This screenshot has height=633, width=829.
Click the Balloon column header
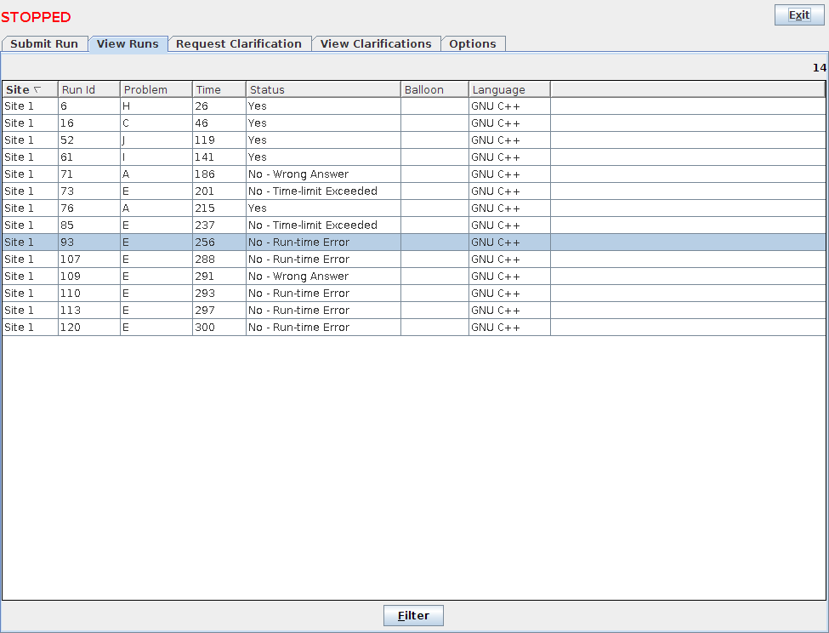point(434,89)
